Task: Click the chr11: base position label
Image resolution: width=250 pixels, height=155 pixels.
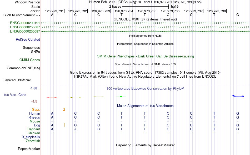Action: (35, 11)
